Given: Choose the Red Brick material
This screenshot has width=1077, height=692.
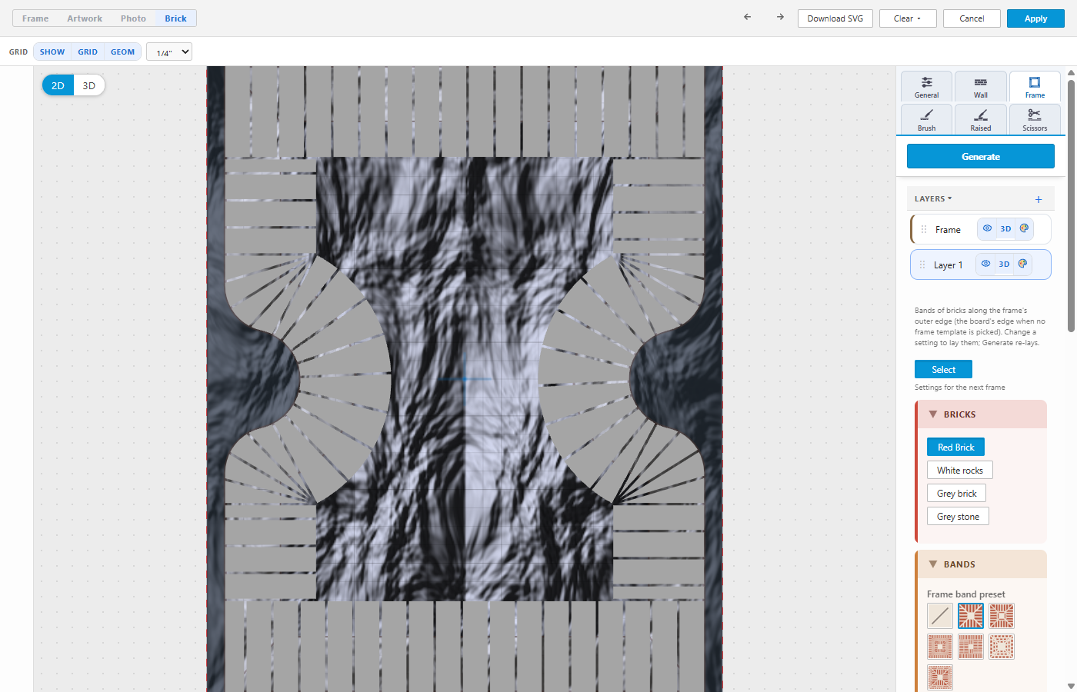Looking at the screenshot, I should [x=955, y=447].
